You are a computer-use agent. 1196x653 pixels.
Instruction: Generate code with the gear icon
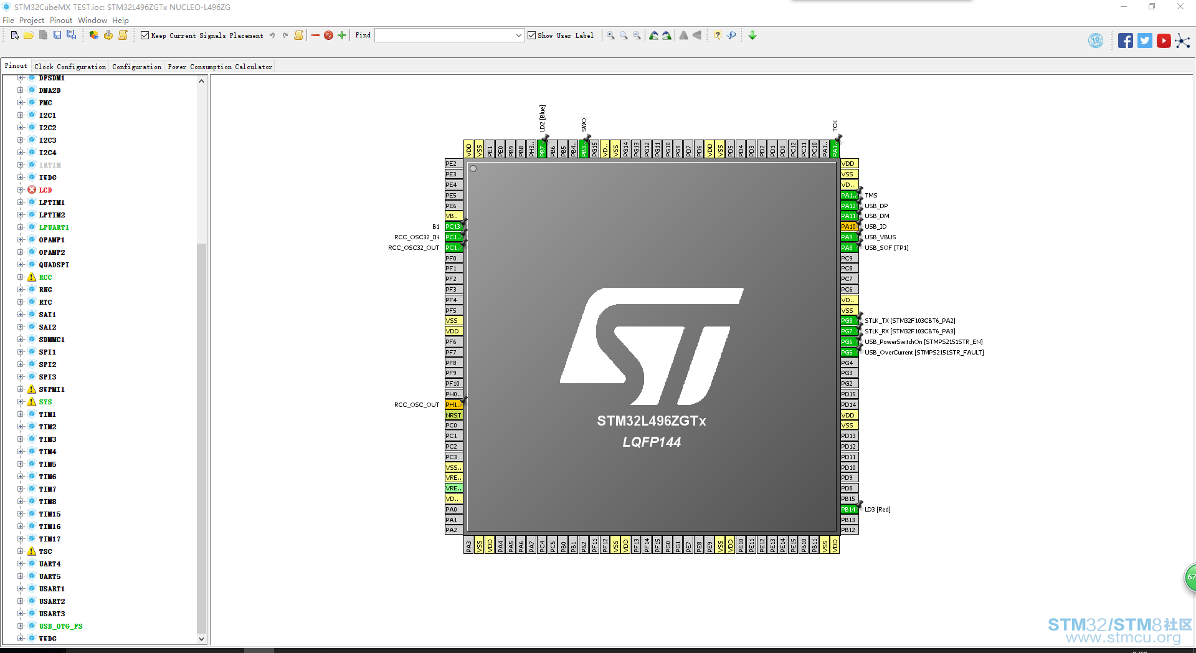[108, 36]
